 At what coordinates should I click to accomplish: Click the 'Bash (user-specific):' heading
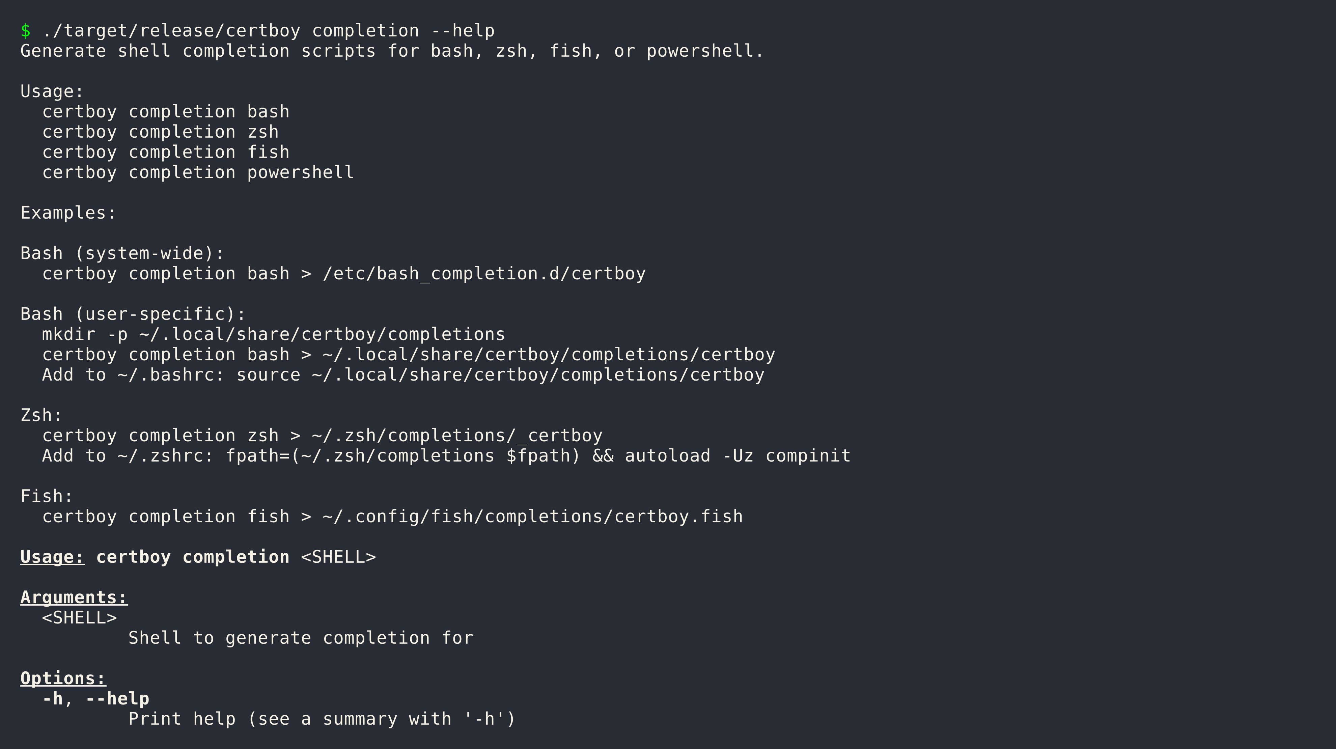click(x=133, y=314)
